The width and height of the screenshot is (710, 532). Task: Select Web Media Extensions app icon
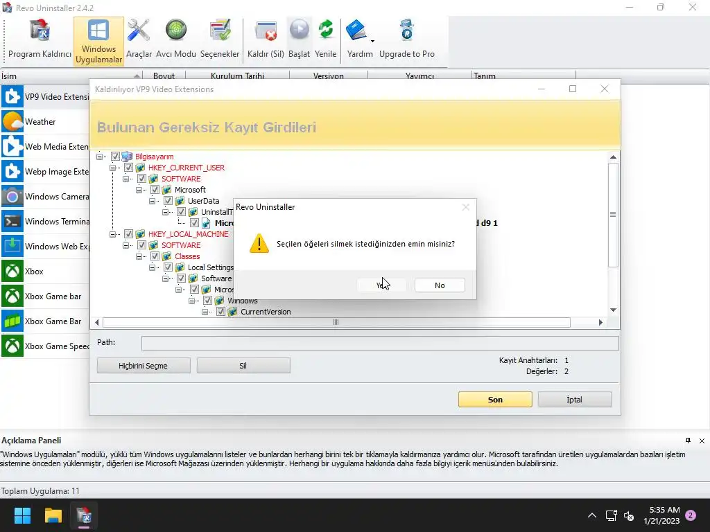12,147
